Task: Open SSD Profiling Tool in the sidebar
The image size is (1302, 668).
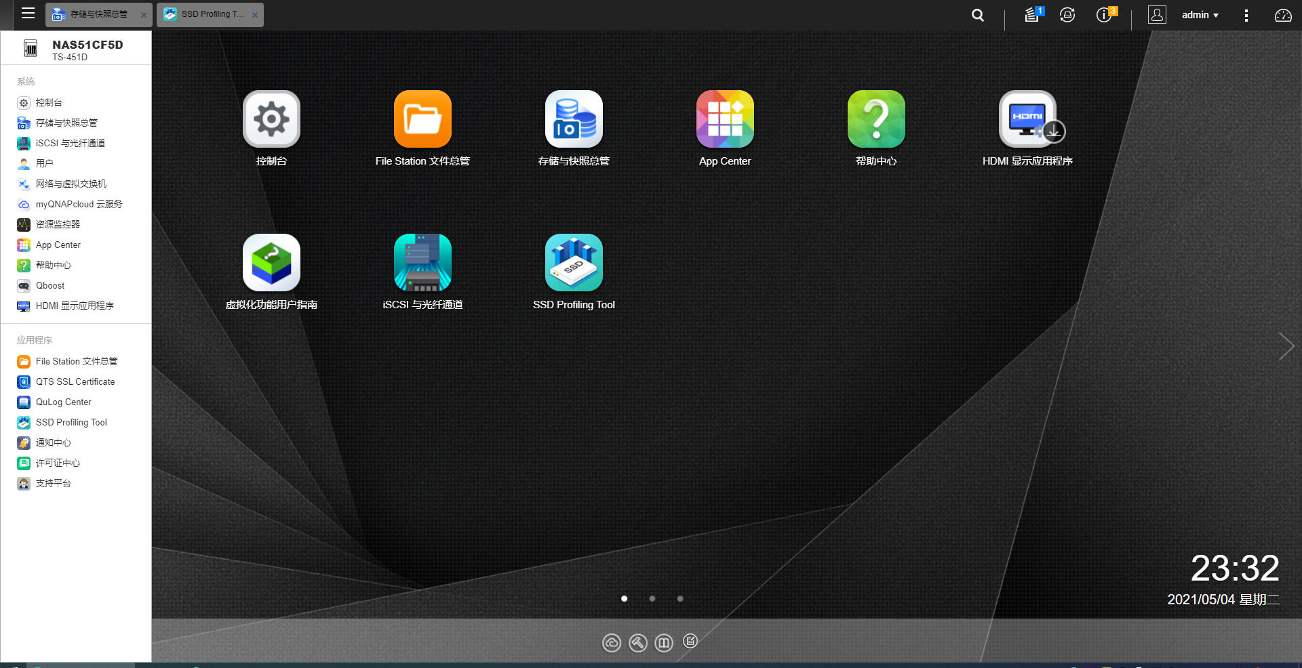Action: (76, 422)
